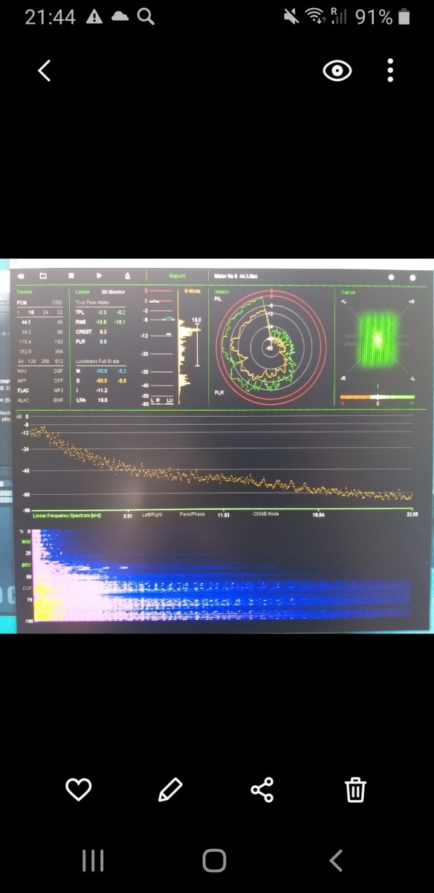Screen dimensions: 434x893
Task: Click the Report button in the meter
Action: pos(177,276)
